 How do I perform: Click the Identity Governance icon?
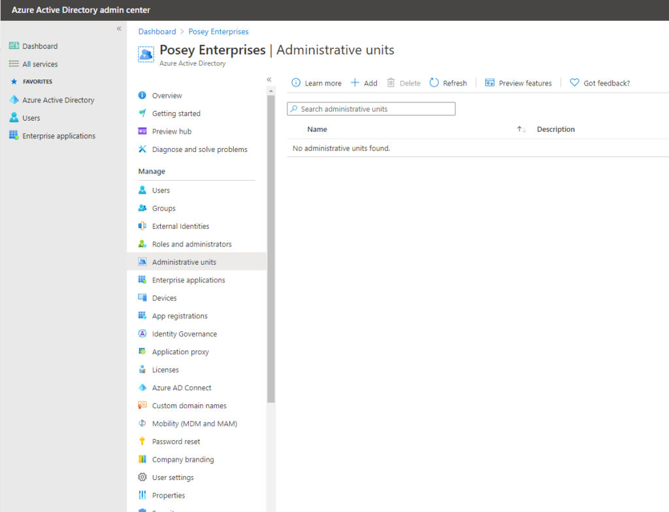pos(142,333)
